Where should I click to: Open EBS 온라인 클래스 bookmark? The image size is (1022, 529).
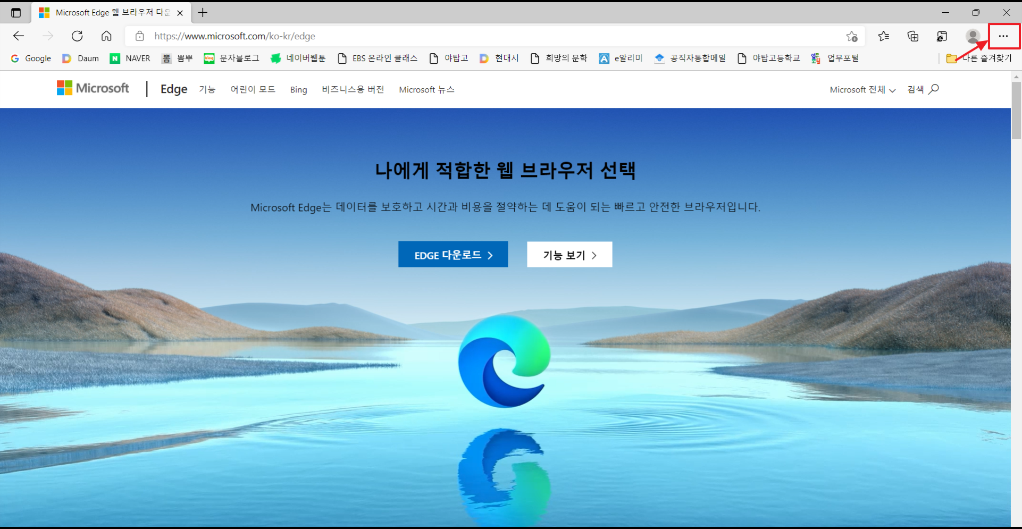[378, 58]
